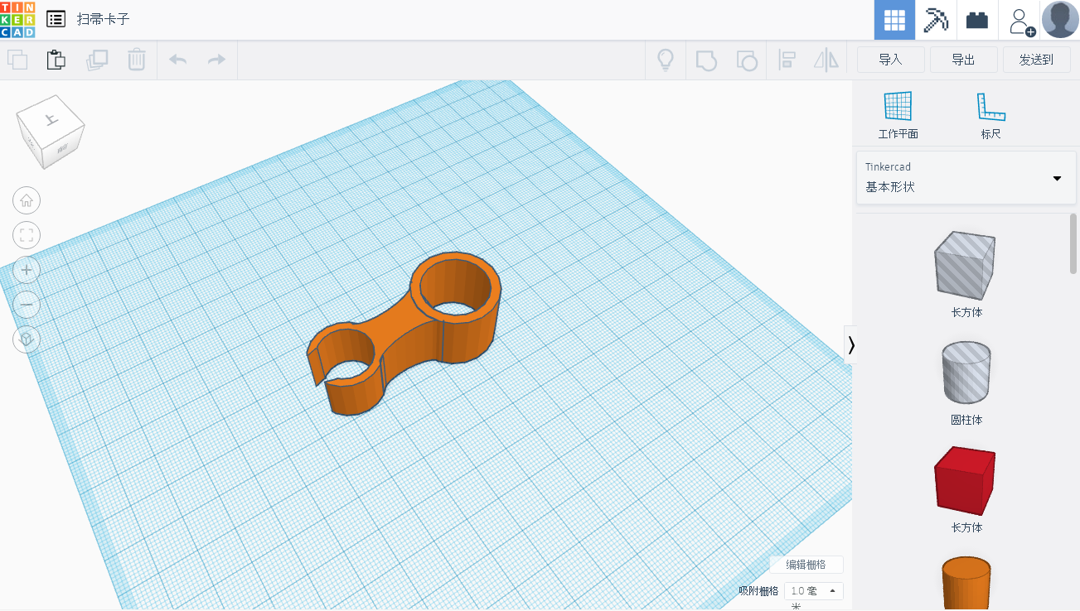Toggle orthographic perspective view cube icon
Viewport: 1080px width, 611px height.
coord(27,339)
